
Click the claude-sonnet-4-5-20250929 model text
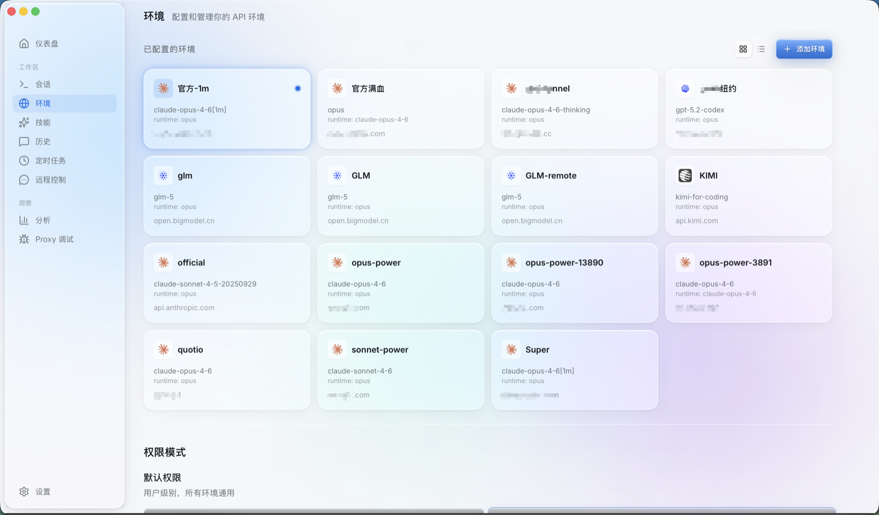coord(205,284)
